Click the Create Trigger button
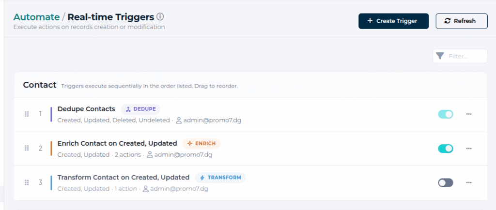Viewport: 496px width, 210px height. click(x=393, y=21)
